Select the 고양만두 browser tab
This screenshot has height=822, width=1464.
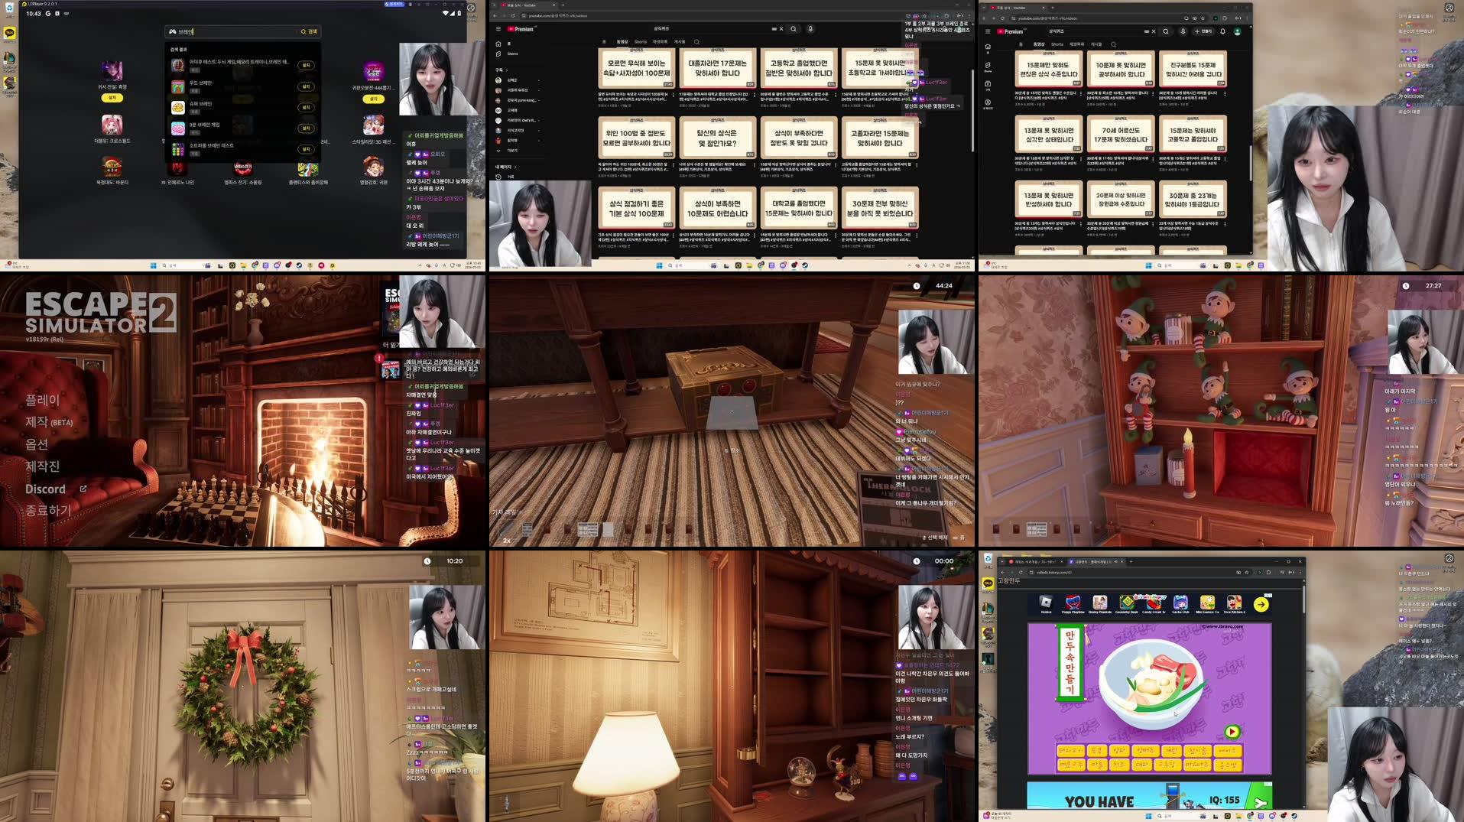(1090, 562)
